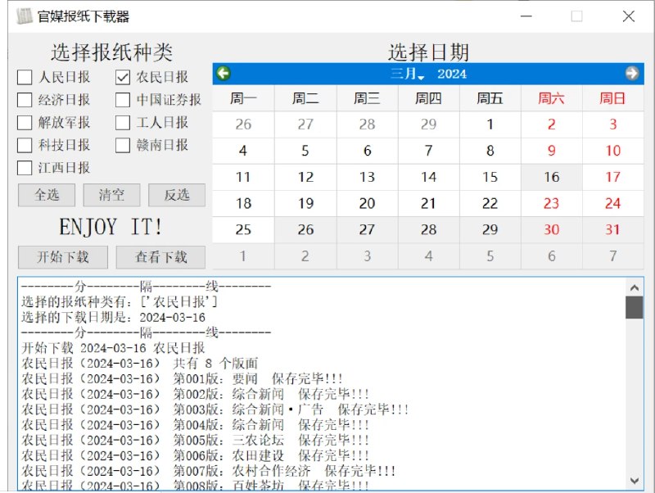Check the 赣南日报 checkbox
This screenshot has height=493, width=655.
pyautogui.click(x=122, y=145)
